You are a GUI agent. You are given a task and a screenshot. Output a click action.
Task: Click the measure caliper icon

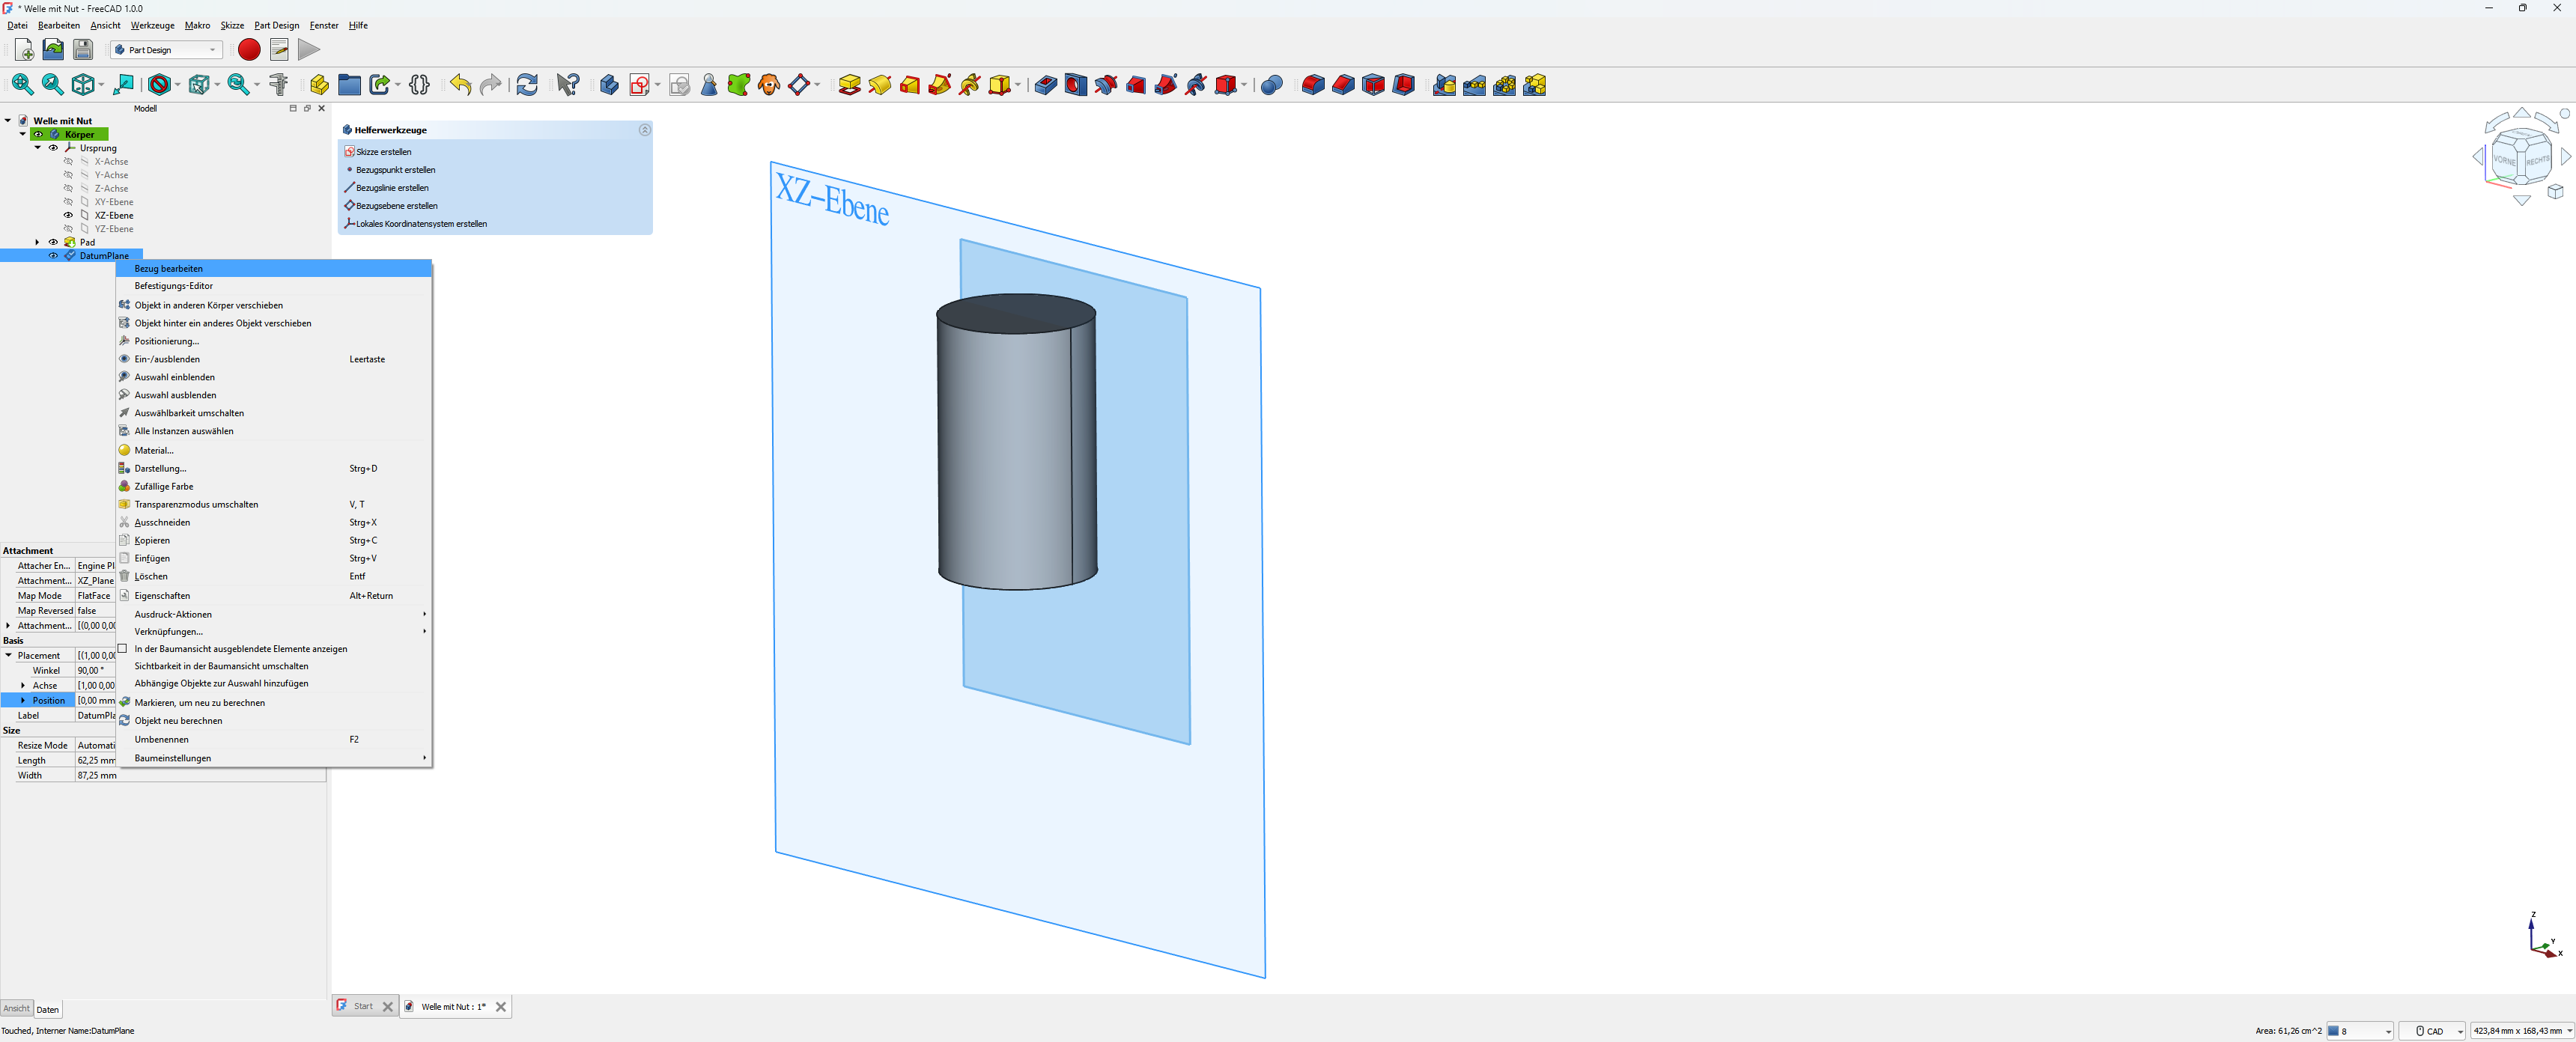coord(279,85)
